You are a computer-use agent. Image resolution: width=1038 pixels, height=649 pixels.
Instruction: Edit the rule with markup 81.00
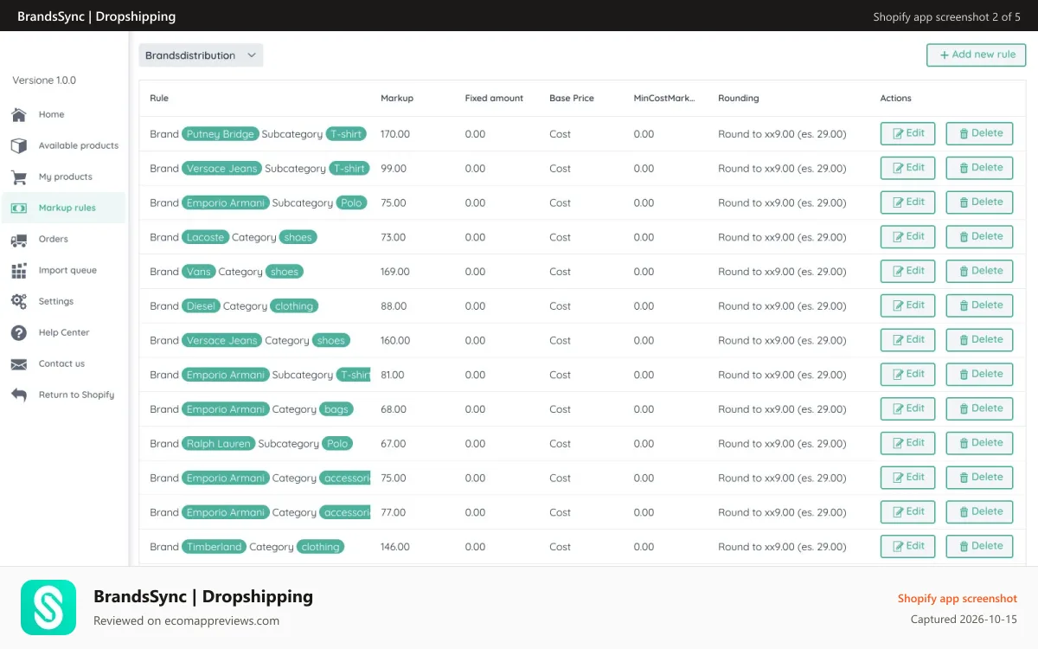(908, 374)
